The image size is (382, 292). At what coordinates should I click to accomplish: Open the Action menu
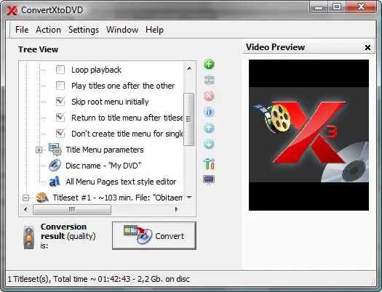(48, 30)
